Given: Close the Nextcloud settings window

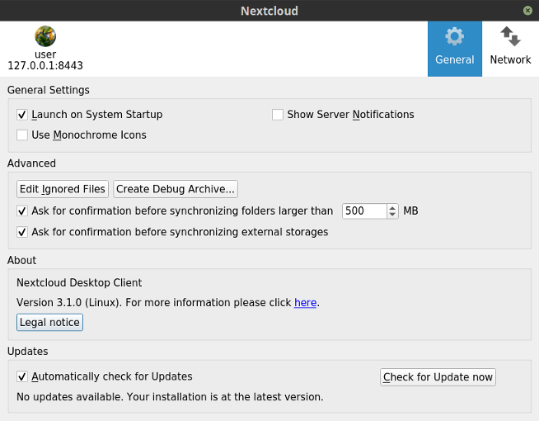Looking at the screenshot, I should point(527,11).
